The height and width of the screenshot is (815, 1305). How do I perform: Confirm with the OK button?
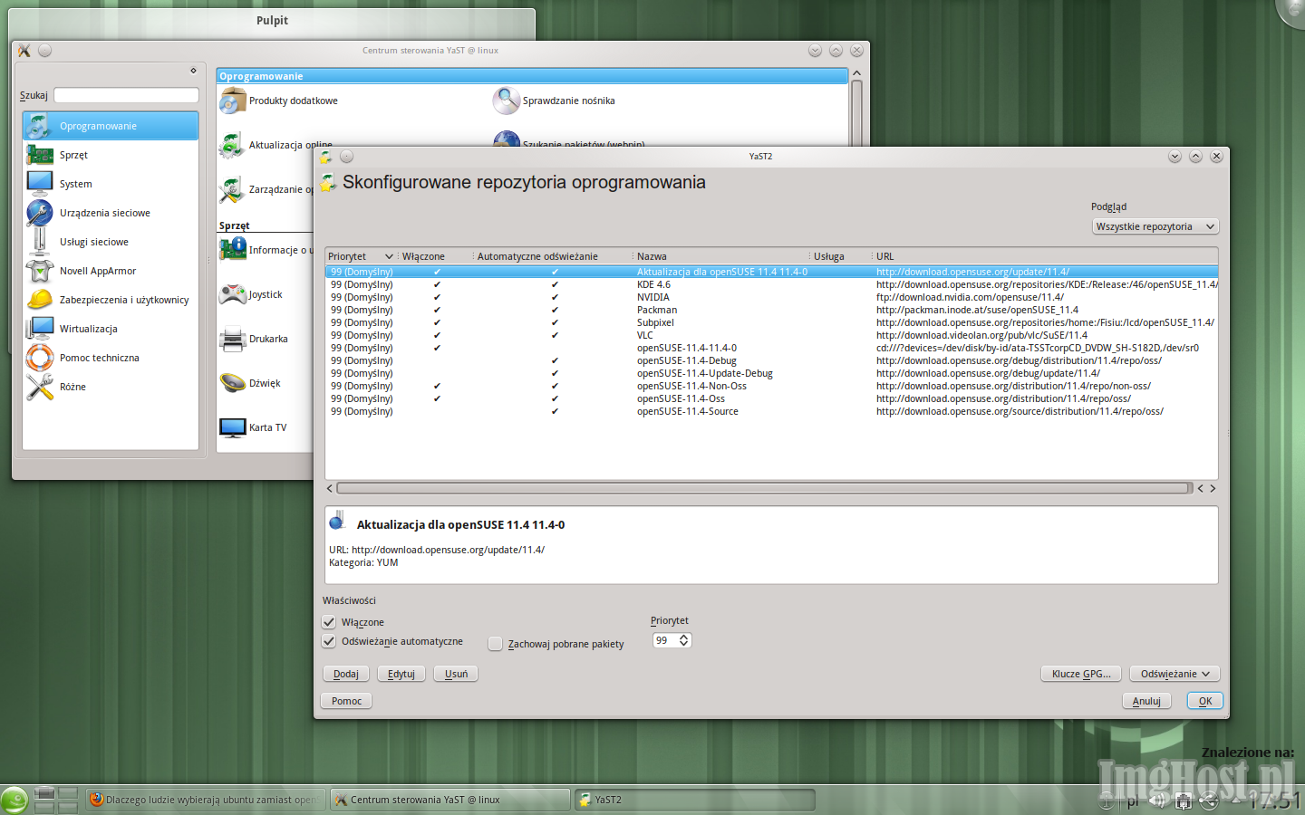click(x=1205, y=701)
